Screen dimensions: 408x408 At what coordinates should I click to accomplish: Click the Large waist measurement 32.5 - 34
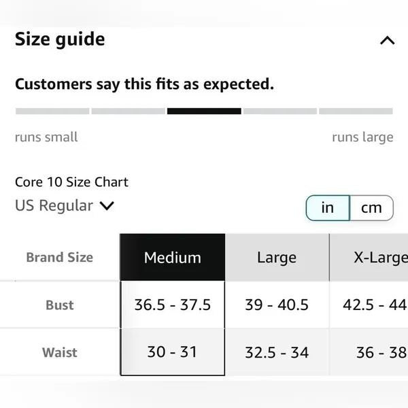pyautogui.click(x=277, y=352)
